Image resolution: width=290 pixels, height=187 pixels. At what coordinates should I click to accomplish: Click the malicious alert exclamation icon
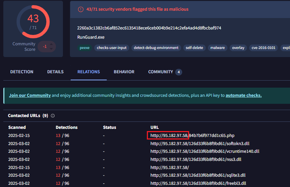[x=81, y=9]
